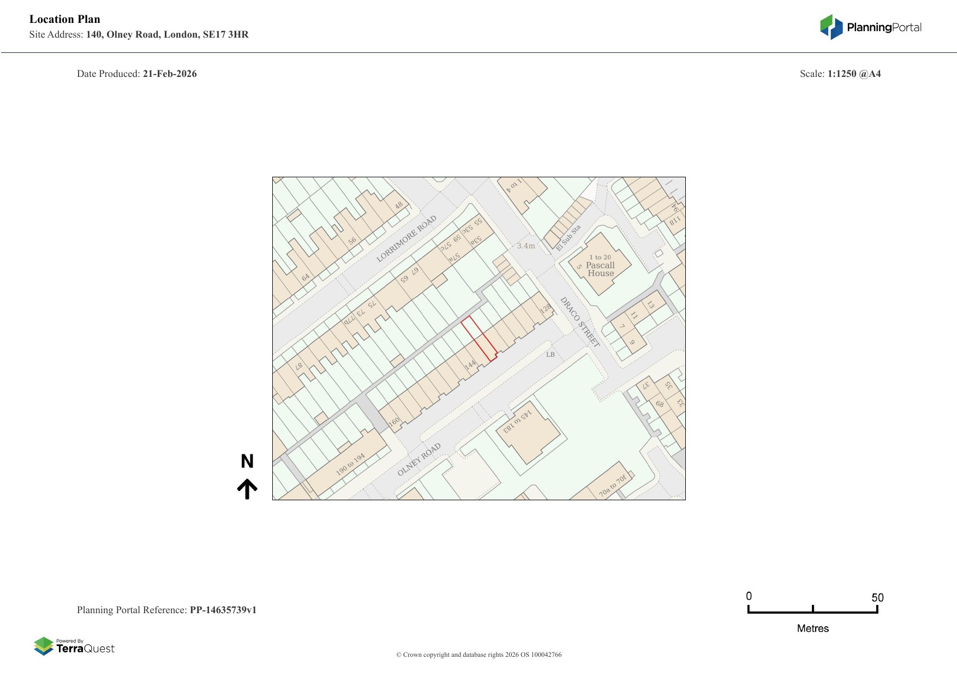Click the PP-14635739v1 reference number
This screenshot has width=957, height=677.
tap(223, 610)
